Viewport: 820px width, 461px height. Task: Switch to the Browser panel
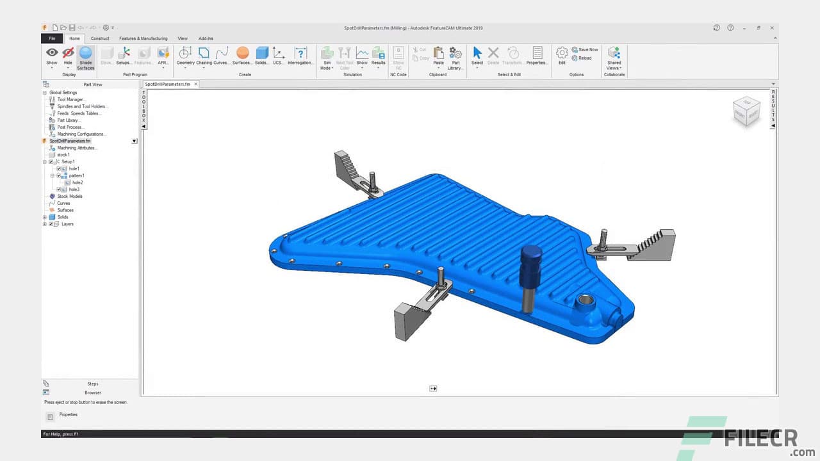click(x=92, y=392)
